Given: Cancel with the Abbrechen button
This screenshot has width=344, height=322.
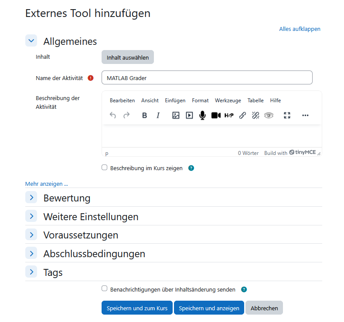Looking at the screenshot, I should pyautogui.click(x=264, y=308).
